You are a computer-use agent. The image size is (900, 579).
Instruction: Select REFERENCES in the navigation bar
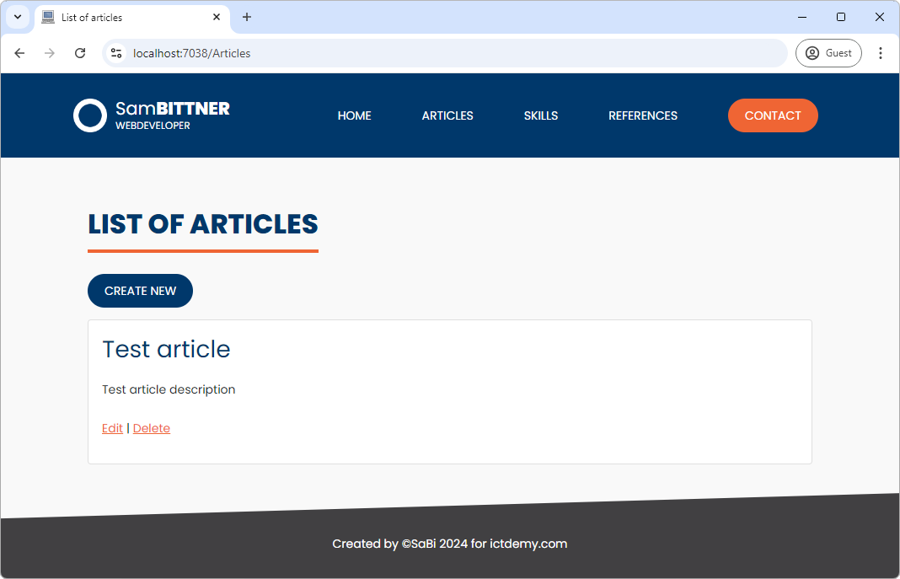pyautogui.click(x=642, y=115)
